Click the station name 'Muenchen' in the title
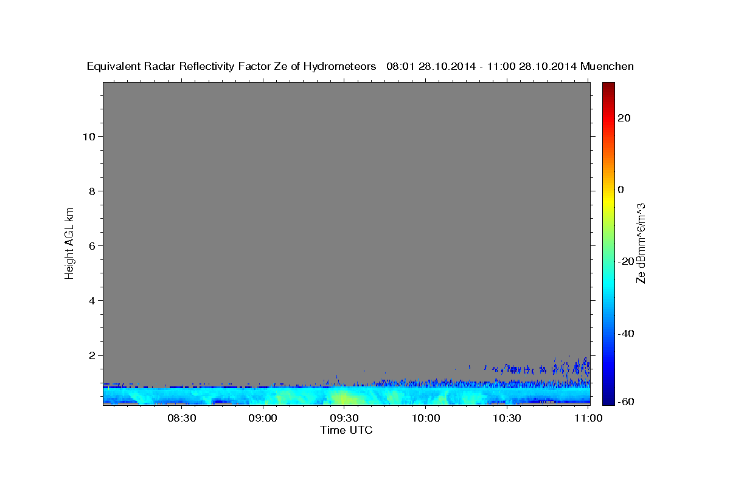This screenshot has width=730, height=486. tap(607, 67)
